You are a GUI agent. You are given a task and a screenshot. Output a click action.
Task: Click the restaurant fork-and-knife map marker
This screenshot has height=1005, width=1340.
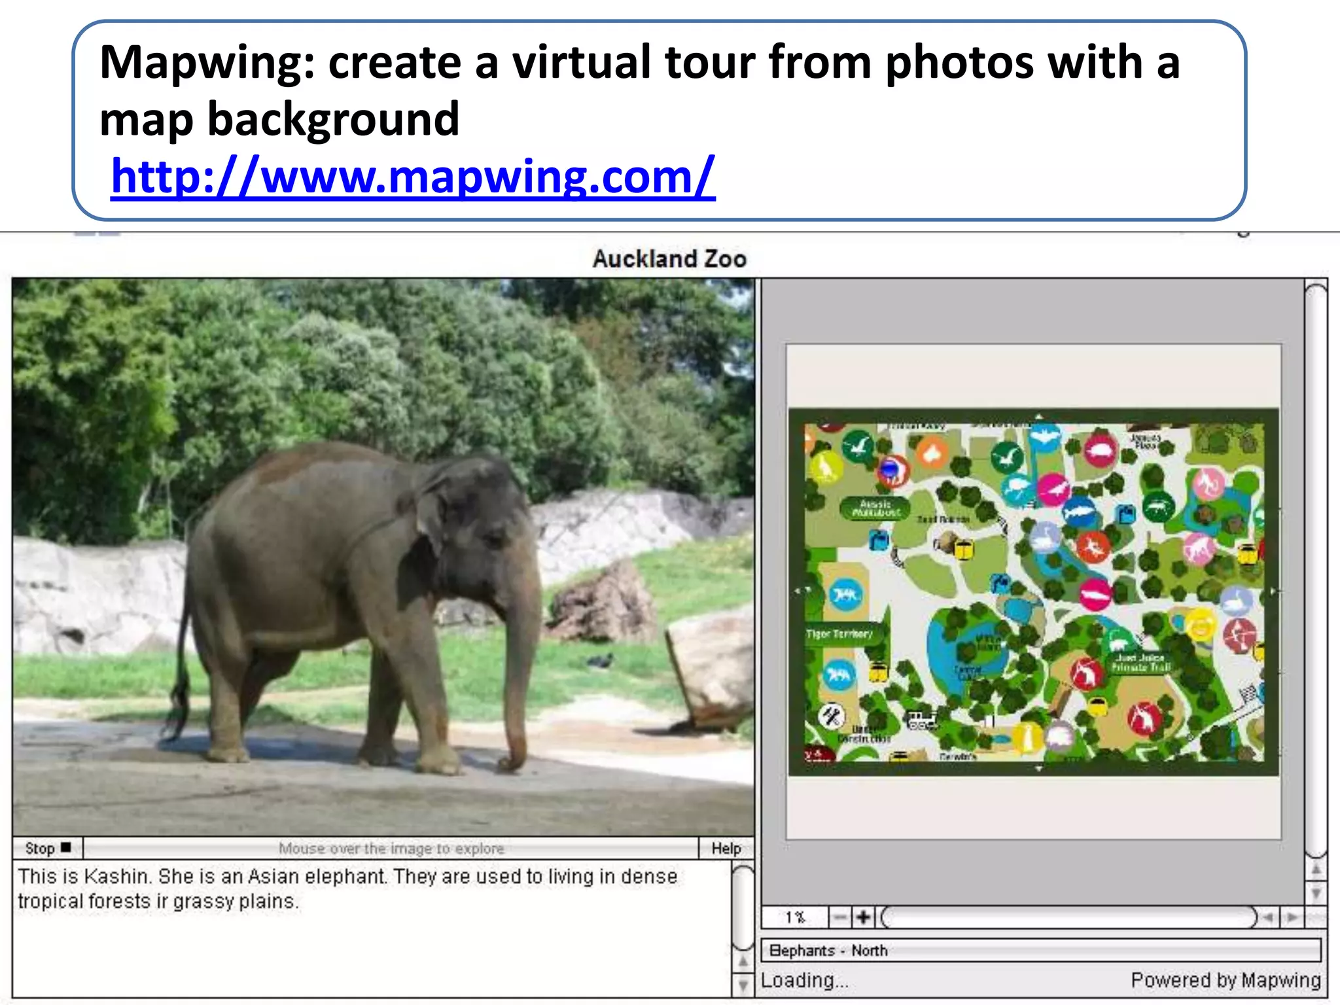pos(832,716)
